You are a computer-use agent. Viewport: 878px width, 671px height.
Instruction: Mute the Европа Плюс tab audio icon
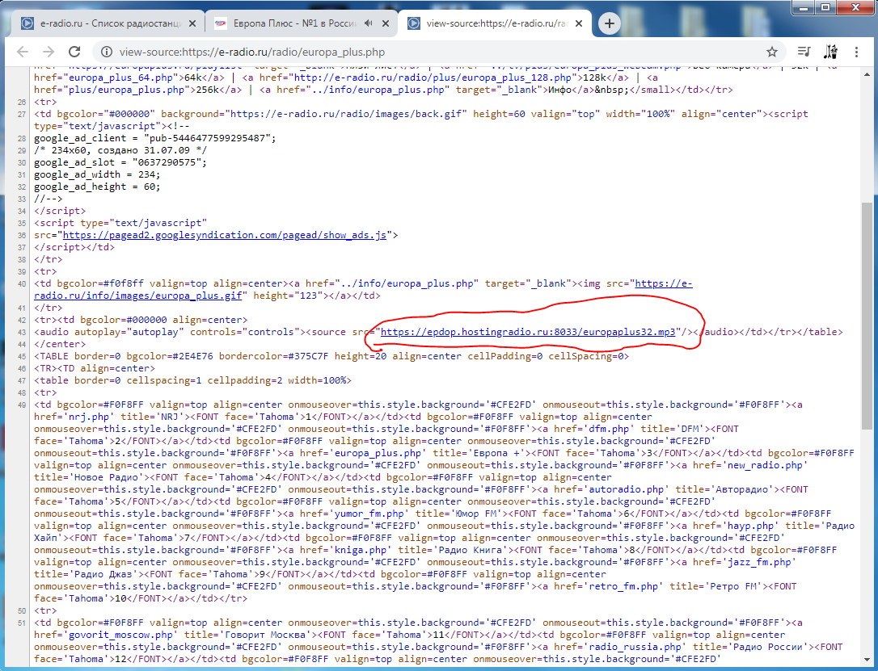[368, 23]
